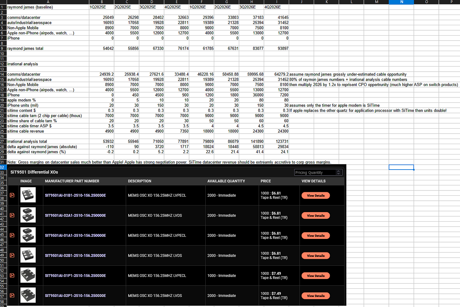The width and height of the screenshot is (460, 307).
Task: Click cell 'raymond james (baseline)'
Action: tap(48, 7)
